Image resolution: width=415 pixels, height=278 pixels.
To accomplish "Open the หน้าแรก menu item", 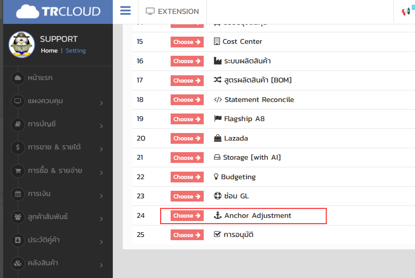I will pyautogui.click(x=40, y=78).
